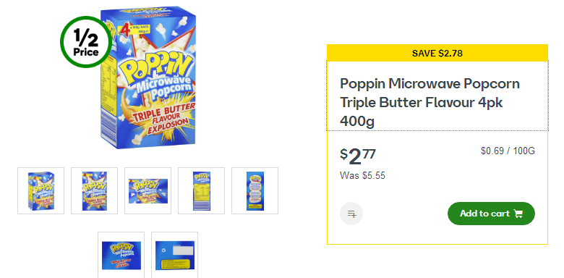This screenshot has height=278, width=564.
Task: Enlarge the main popcorn box photo
Action: [148, 77]
